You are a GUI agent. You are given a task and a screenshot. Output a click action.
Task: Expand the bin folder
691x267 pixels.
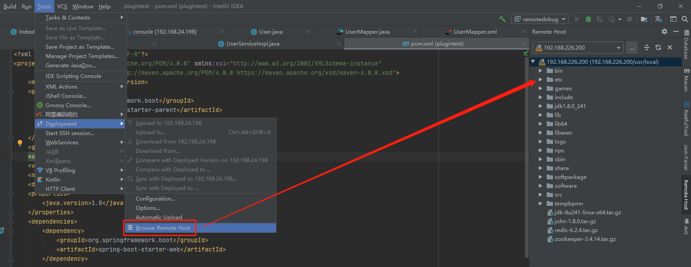pyautogui.click(x=541, y=70)
